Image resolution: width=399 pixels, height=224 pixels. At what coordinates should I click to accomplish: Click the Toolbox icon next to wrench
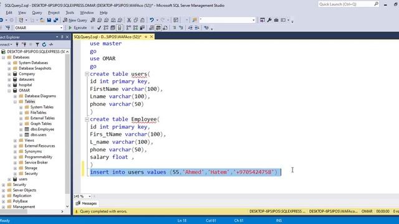276,20
